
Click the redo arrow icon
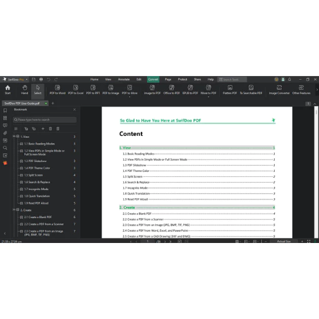(x=56, y=79)
